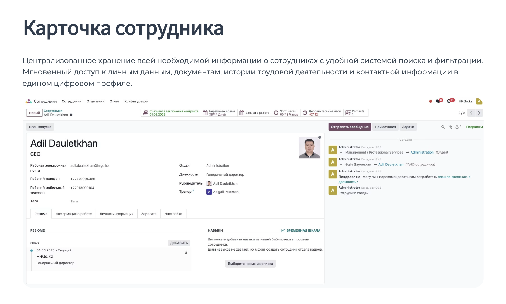
Task: Open the user account avatar menu
Action: (479, 101)
